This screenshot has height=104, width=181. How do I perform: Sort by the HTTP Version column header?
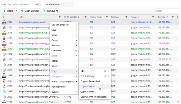71,17
